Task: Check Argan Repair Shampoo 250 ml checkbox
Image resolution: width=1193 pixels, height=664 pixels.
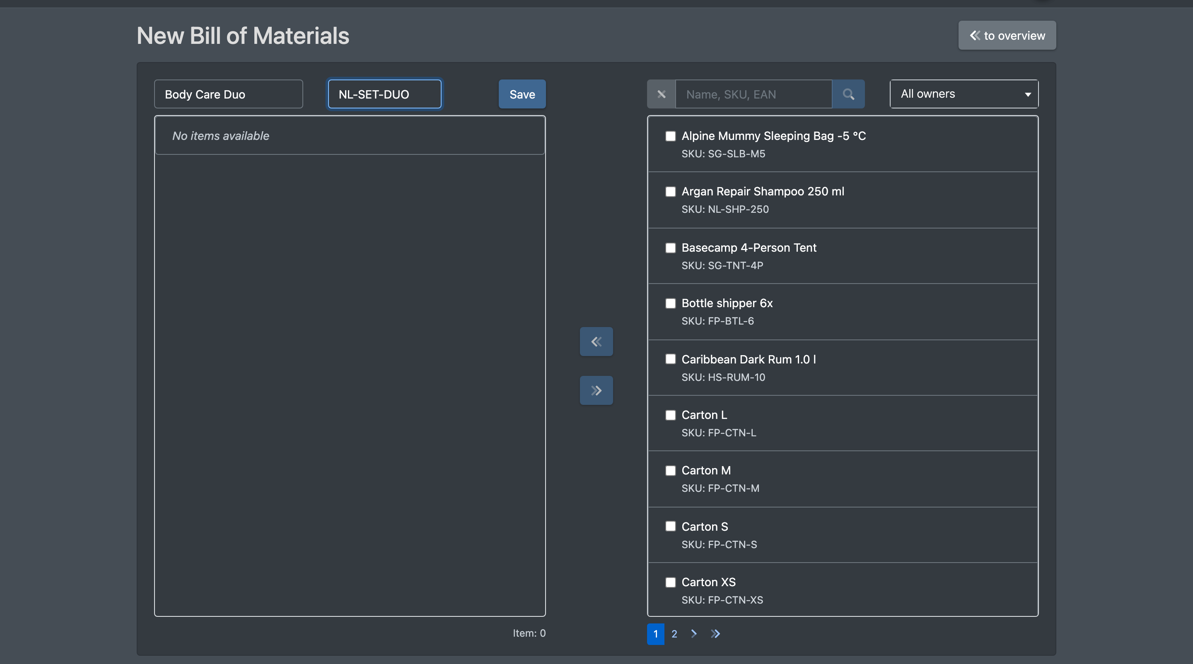Action: (671, 192)
